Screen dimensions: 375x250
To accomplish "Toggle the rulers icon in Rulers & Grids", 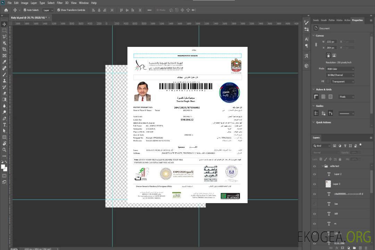I will [316, 97].
